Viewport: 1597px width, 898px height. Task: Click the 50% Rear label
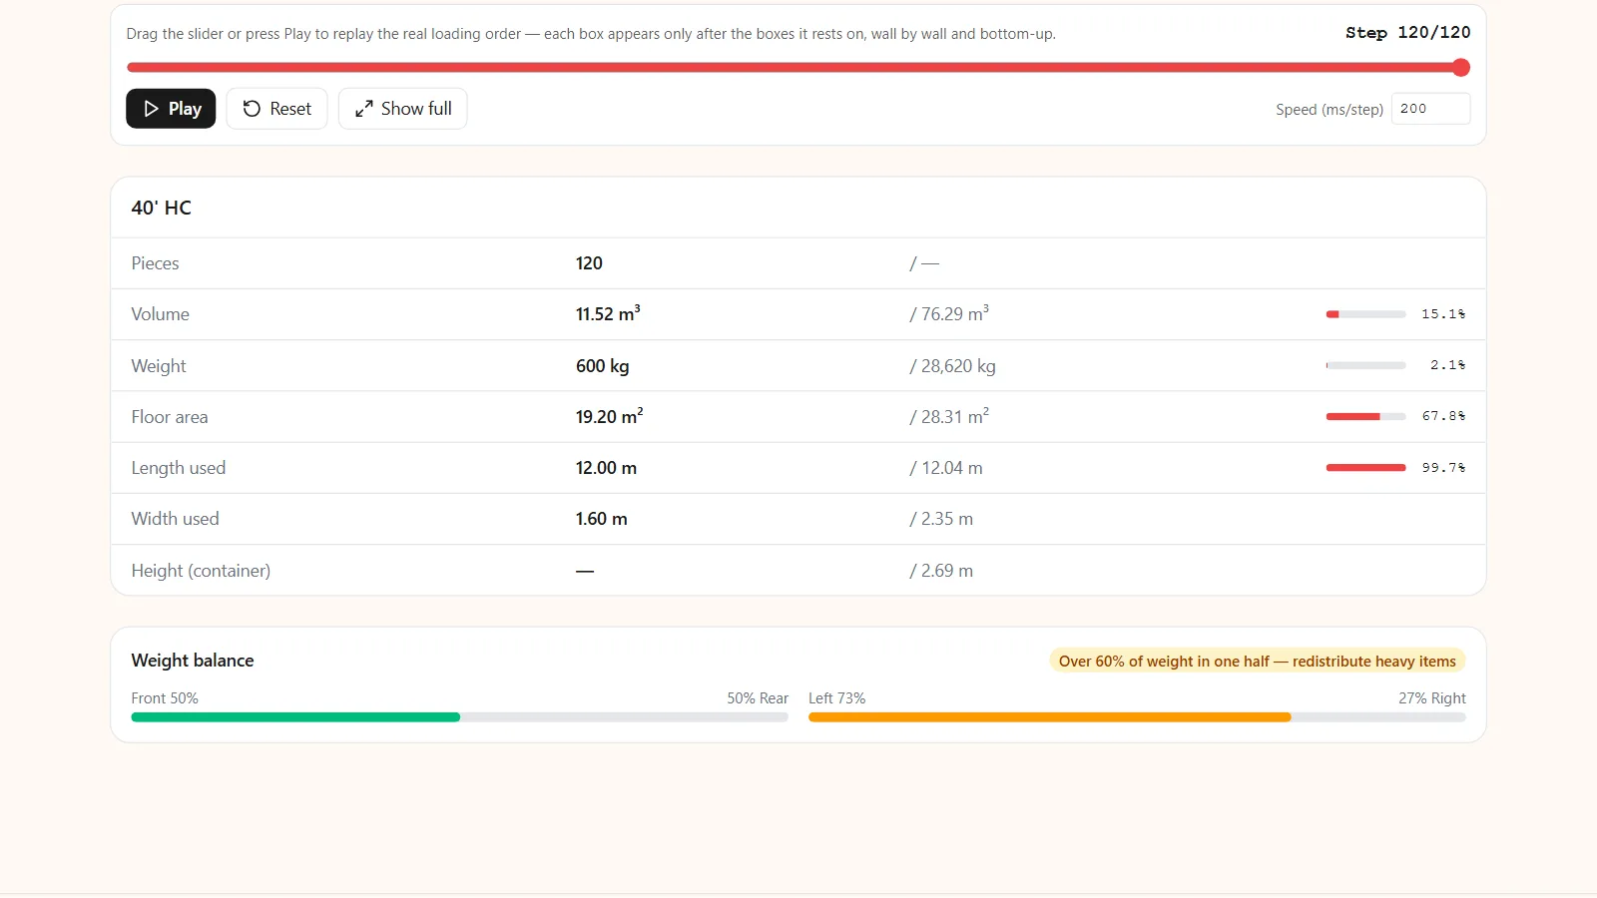pyautogui.click(x=758, y=698)
